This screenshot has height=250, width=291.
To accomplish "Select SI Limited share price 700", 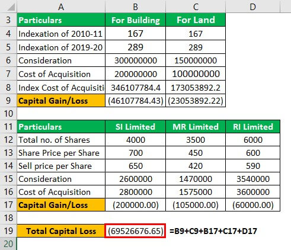I will click(x=135, y=153).
